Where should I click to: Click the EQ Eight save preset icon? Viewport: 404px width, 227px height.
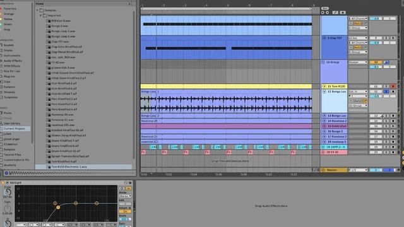tap(130, 183)
